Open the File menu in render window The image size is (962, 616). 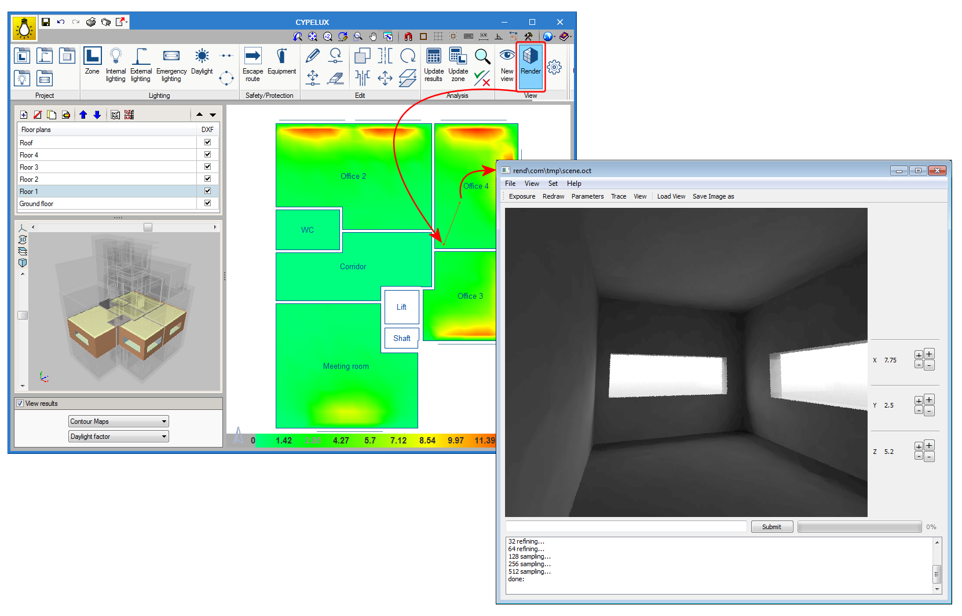(510, 184)
